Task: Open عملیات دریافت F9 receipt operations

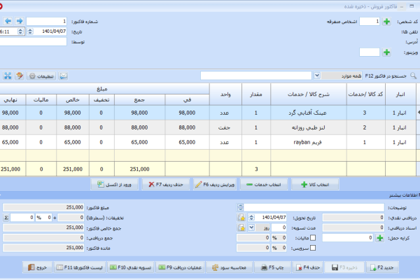Action: 180,267
